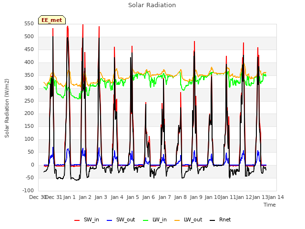Image resolution: width=305 pixels, height=229 pixels.
Task: Toggle the LW_in legend entry
Action: click(155, 219)
